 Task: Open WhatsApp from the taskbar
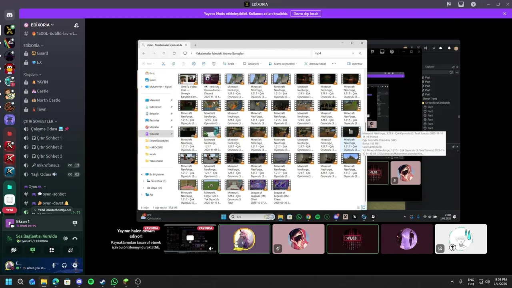(114, 282)
